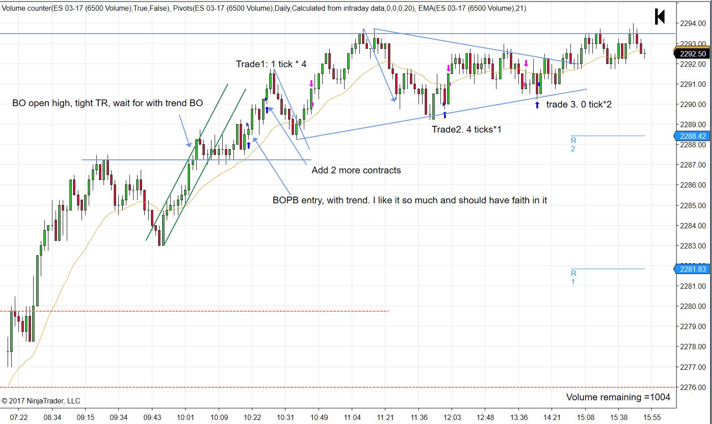Click the 'Volume remaining =1004' counter text

point(618,397)
